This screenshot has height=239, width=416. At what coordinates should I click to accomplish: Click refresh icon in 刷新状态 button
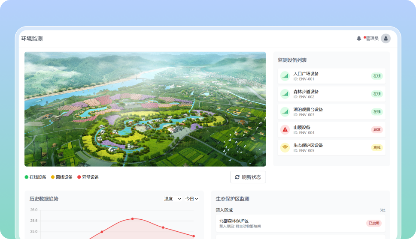[237, 177]
